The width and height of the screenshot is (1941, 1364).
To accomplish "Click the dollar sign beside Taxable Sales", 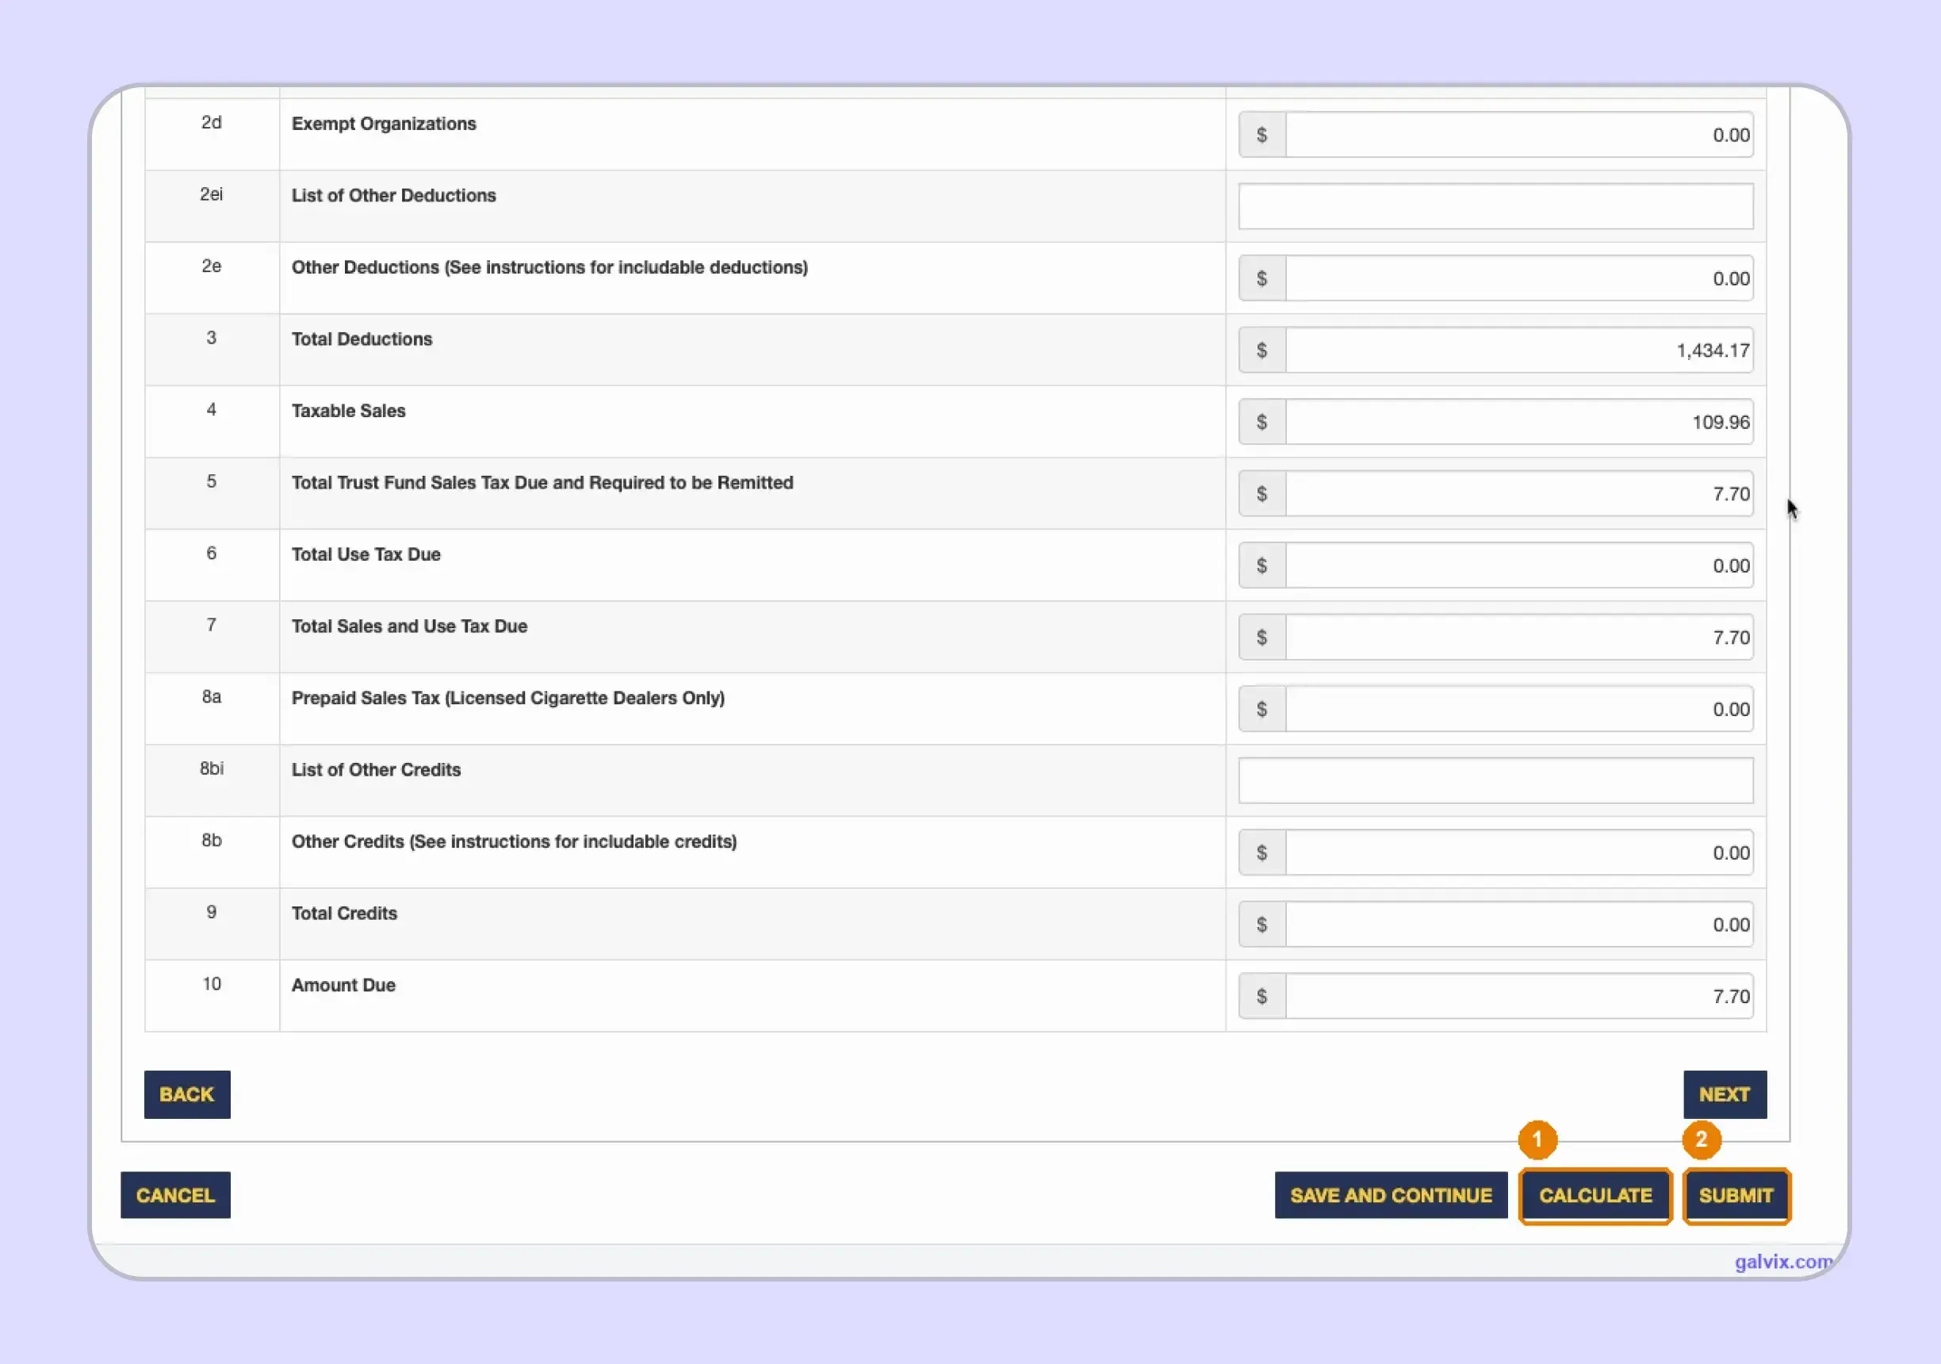I will tap(1262, 422).
